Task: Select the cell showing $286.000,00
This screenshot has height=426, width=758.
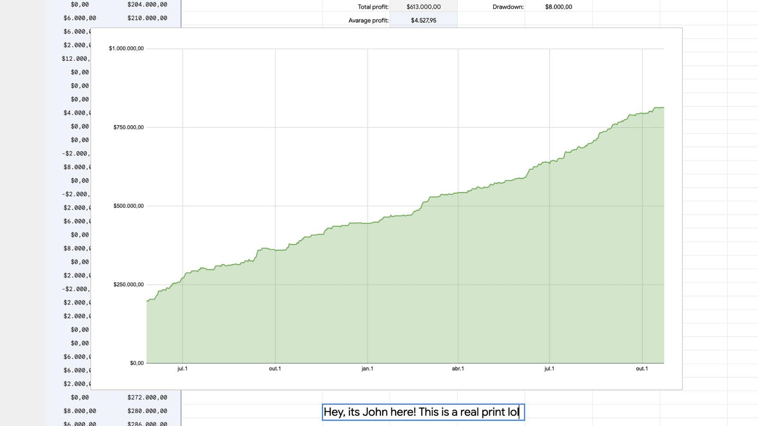Action: click(x=147, y=423)
